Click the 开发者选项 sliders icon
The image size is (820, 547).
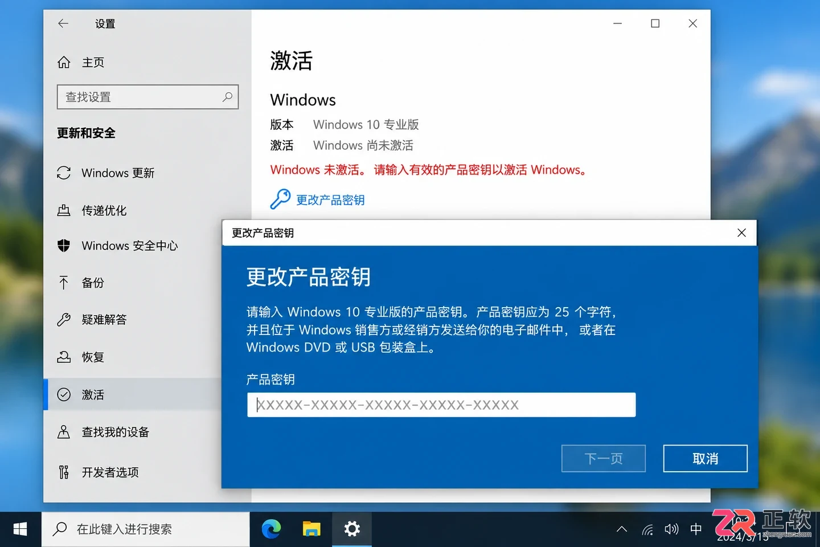(x=64, y=472)
